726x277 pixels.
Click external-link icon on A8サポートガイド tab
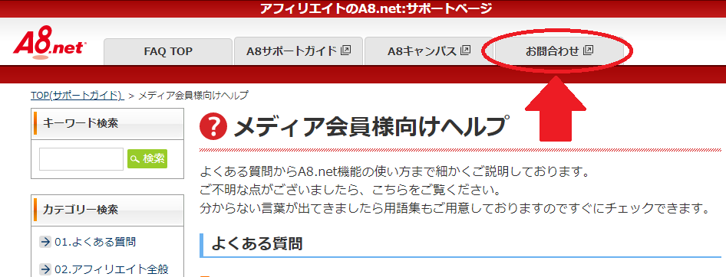[x=345, y=51]
